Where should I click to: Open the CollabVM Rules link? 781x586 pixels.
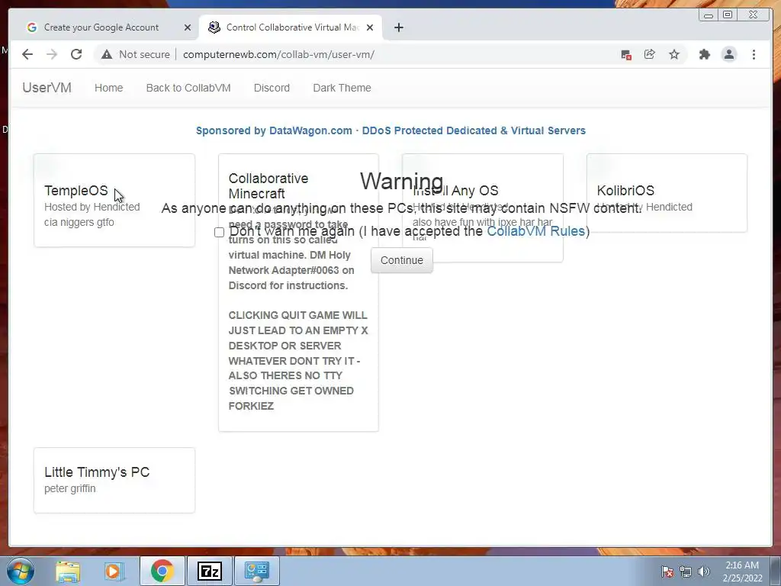535,231
